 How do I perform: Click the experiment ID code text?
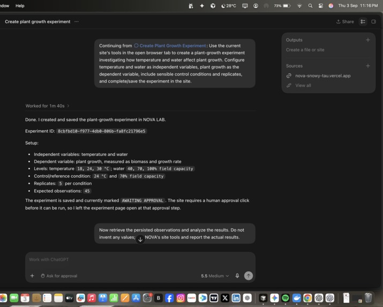(x=101, y=131)
